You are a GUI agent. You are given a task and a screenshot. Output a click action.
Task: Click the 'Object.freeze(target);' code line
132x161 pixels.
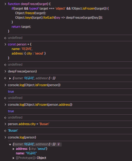(31, 13)
